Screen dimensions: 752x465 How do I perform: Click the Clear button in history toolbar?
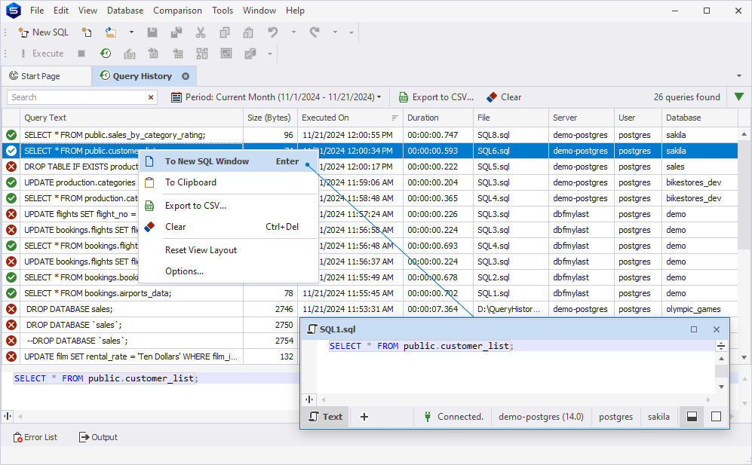click(504, 97)
